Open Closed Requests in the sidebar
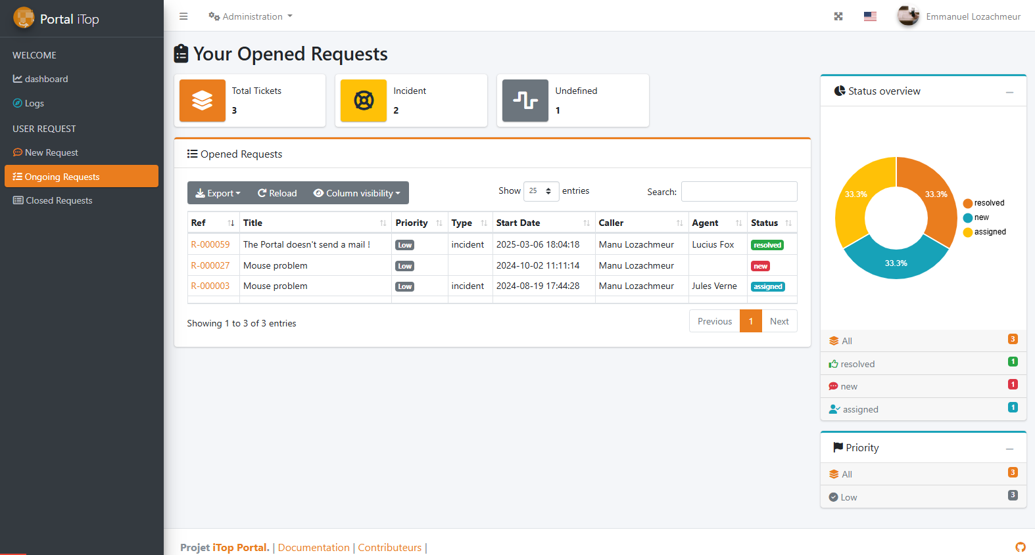This screenshot has width=1035, height=555. [x=59, y=200]
